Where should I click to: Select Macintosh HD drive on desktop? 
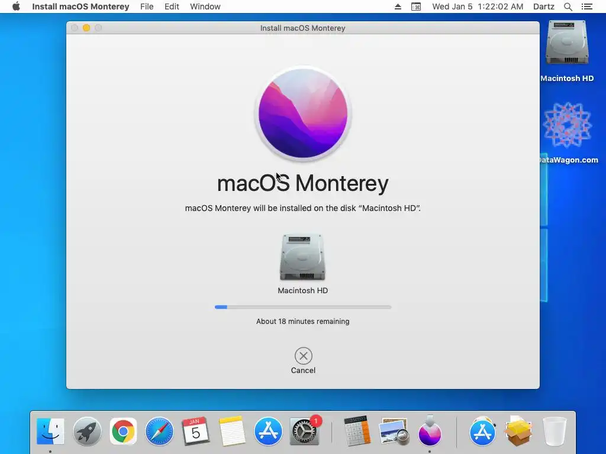click(x=567, y=43)
